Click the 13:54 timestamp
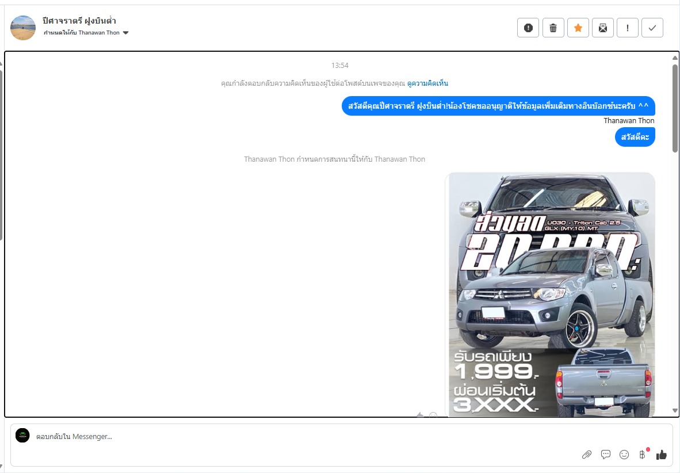The height and width of the screenshot is (473, 680). [339, 66]
